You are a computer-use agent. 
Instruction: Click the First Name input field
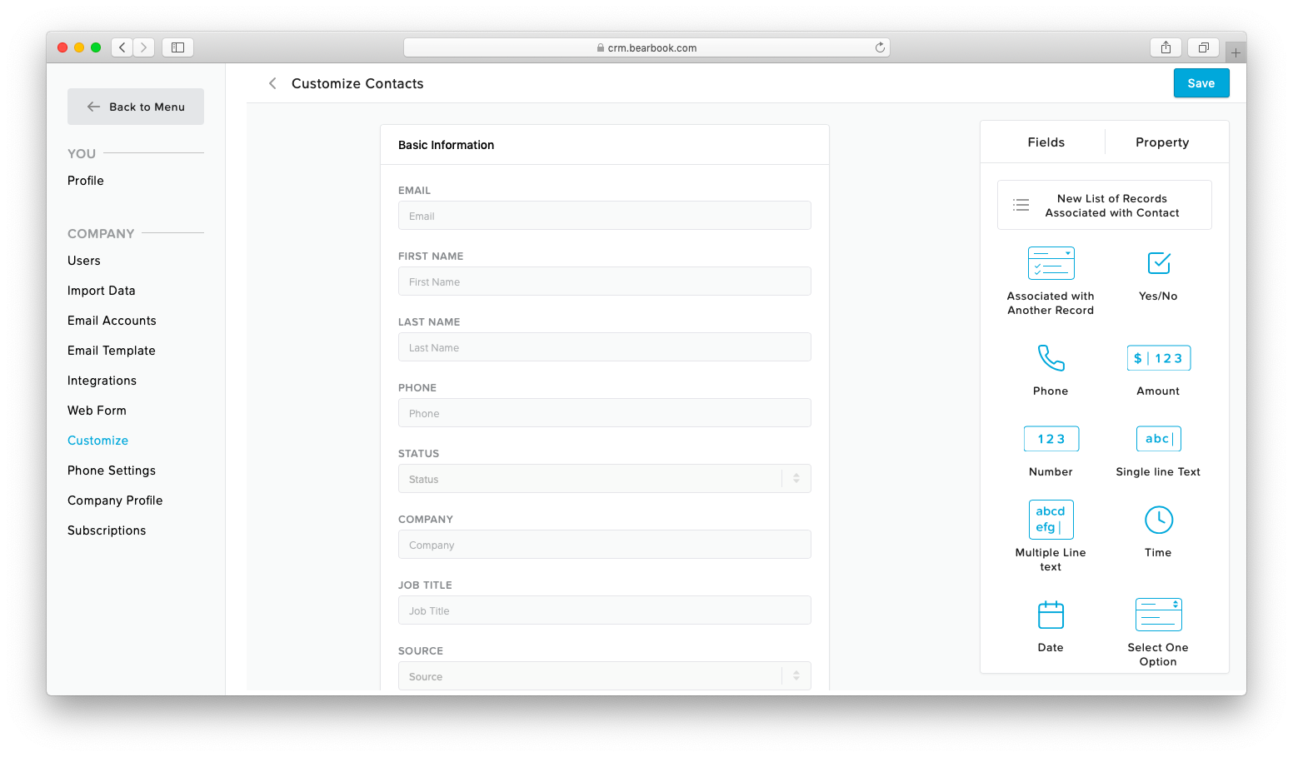point(605,281)
